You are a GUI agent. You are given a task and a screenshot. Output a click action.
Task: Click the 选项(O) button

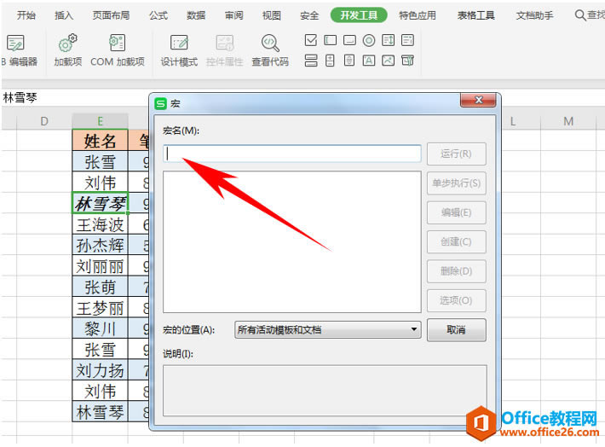tap(456, 300)
